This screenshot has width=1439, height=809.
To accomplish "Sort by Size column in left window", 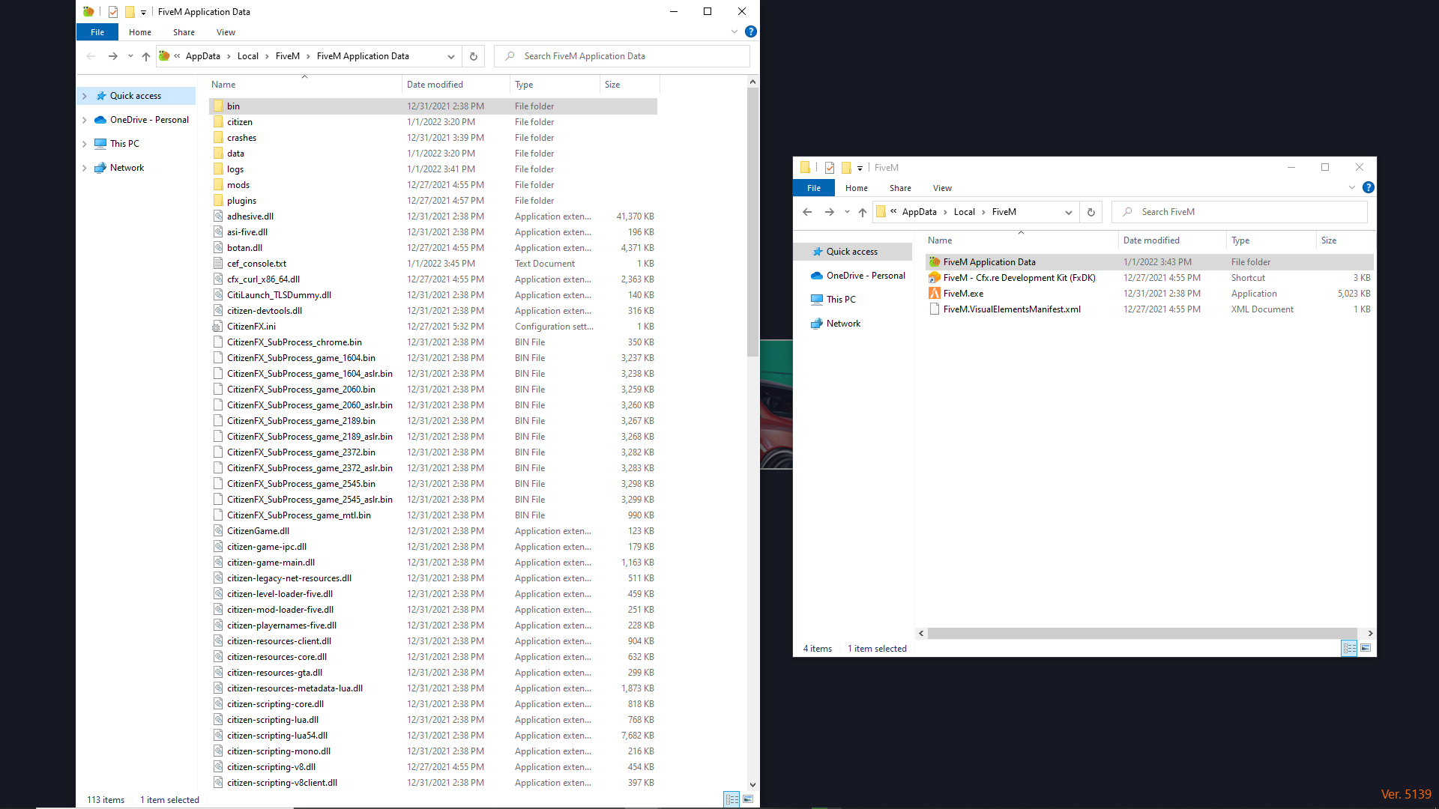I will coord(630,85).
